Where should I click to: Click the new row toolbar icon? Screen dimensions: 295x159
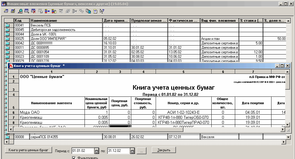click(x=6, y=11)
